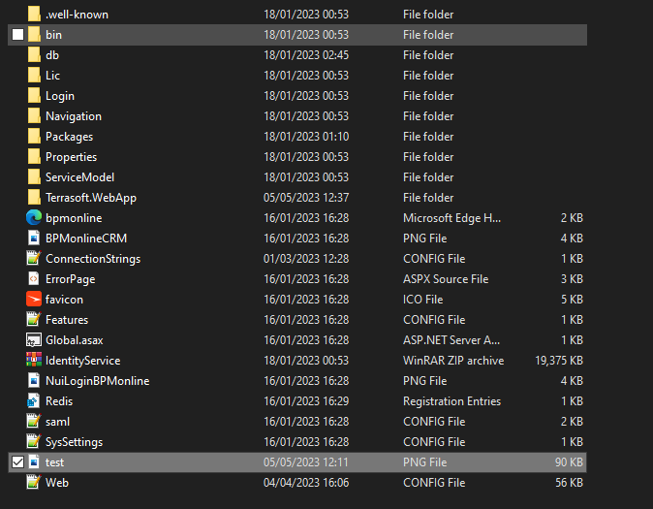The height and width of the screenshot is (509, 653).
Task: Click the 19,375 KB size of IdentityService
Action: pos(559,361)
